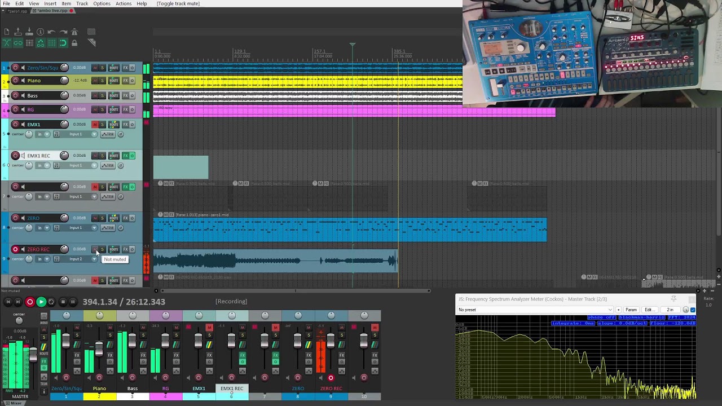Toggle the Metronome icon
This screenshot has height=406, width=722.
click(x=74, y=32)
